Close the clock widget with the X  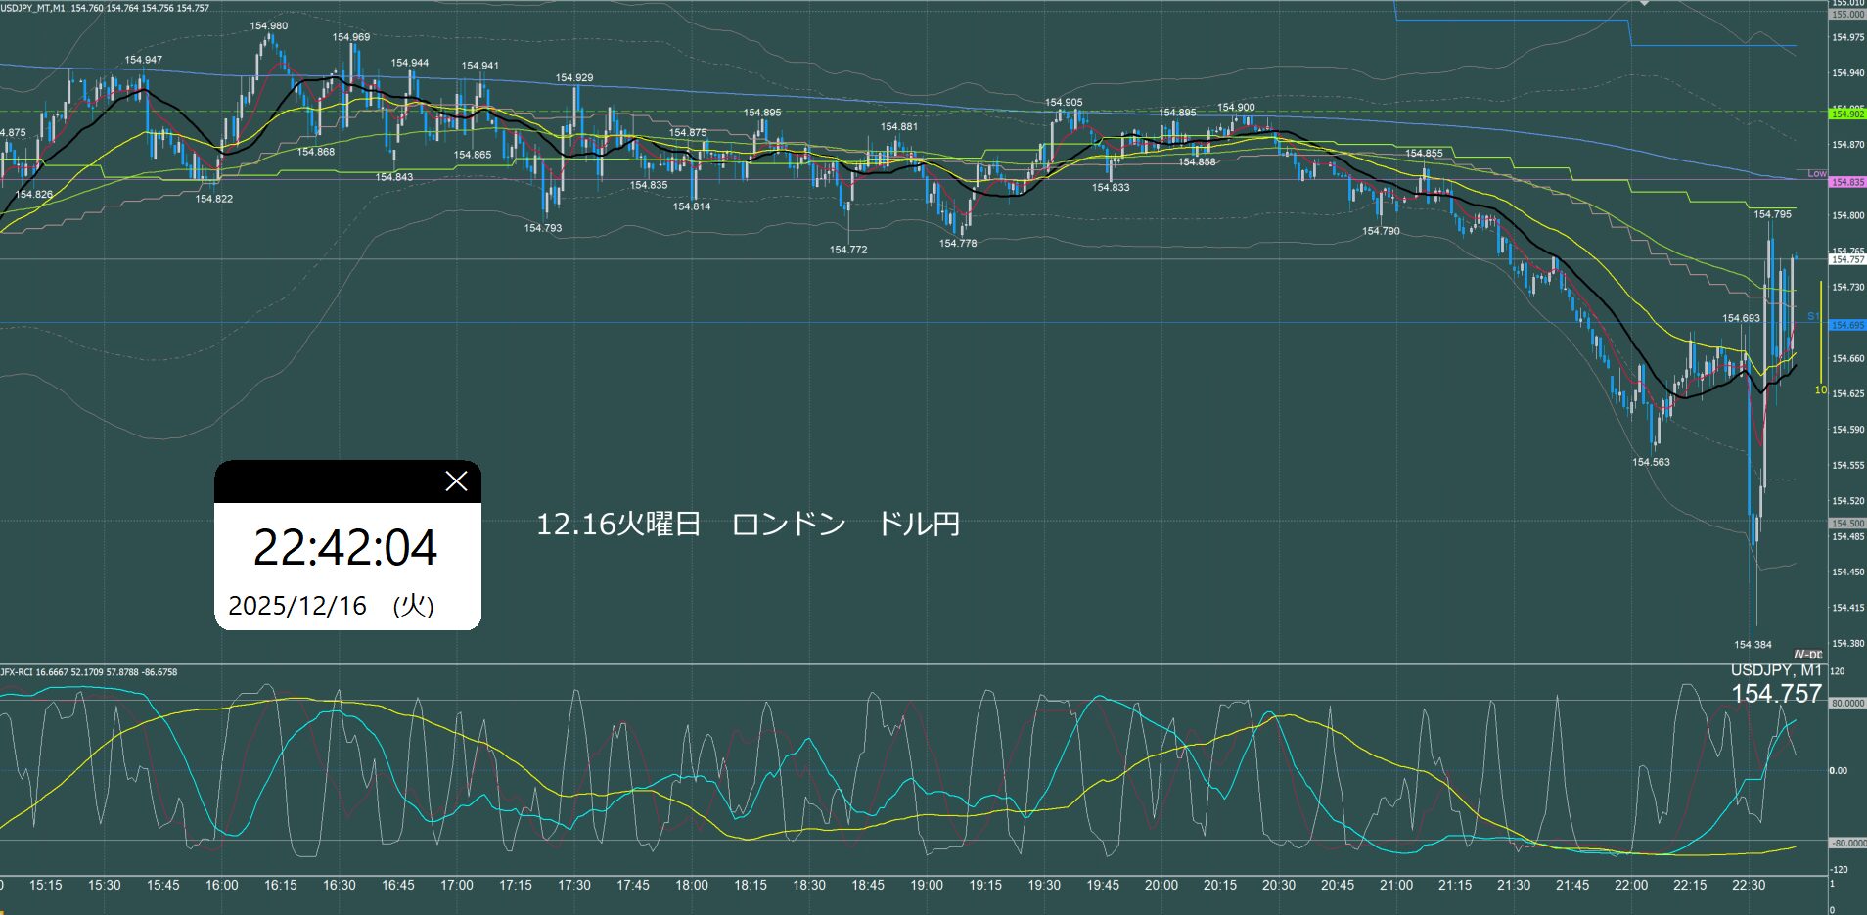456,480
